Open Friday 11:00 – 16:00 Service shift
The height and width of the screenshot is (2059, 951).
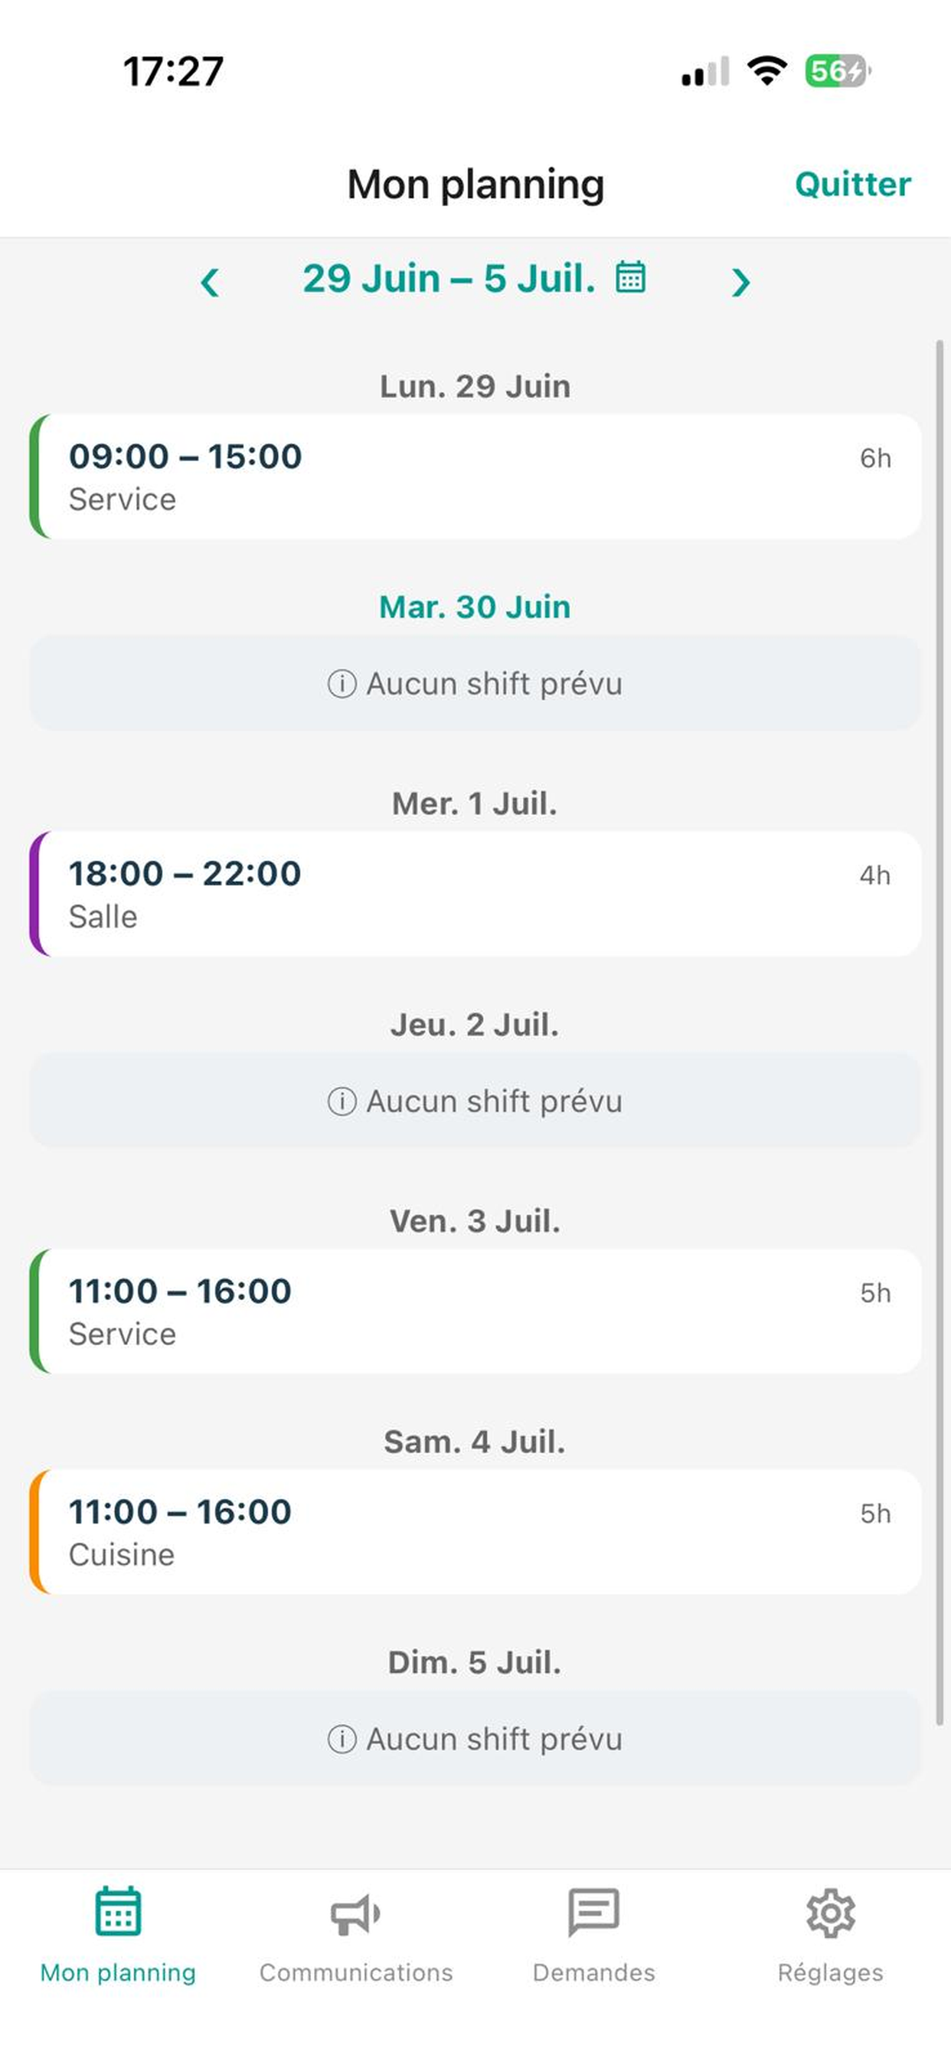475,1311
